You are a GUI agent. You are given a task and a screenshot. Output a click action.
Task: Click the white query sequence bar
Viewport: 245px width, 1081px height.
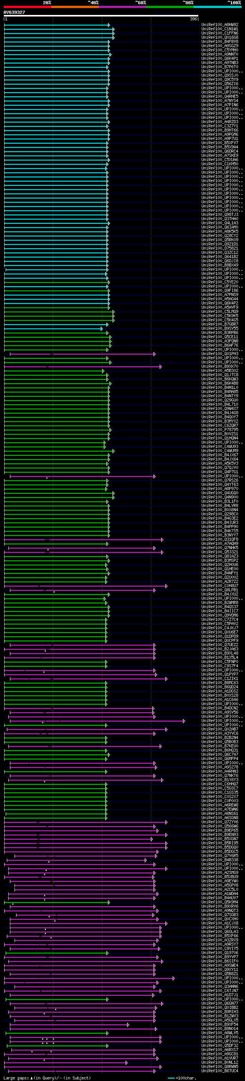click(101, 16)
